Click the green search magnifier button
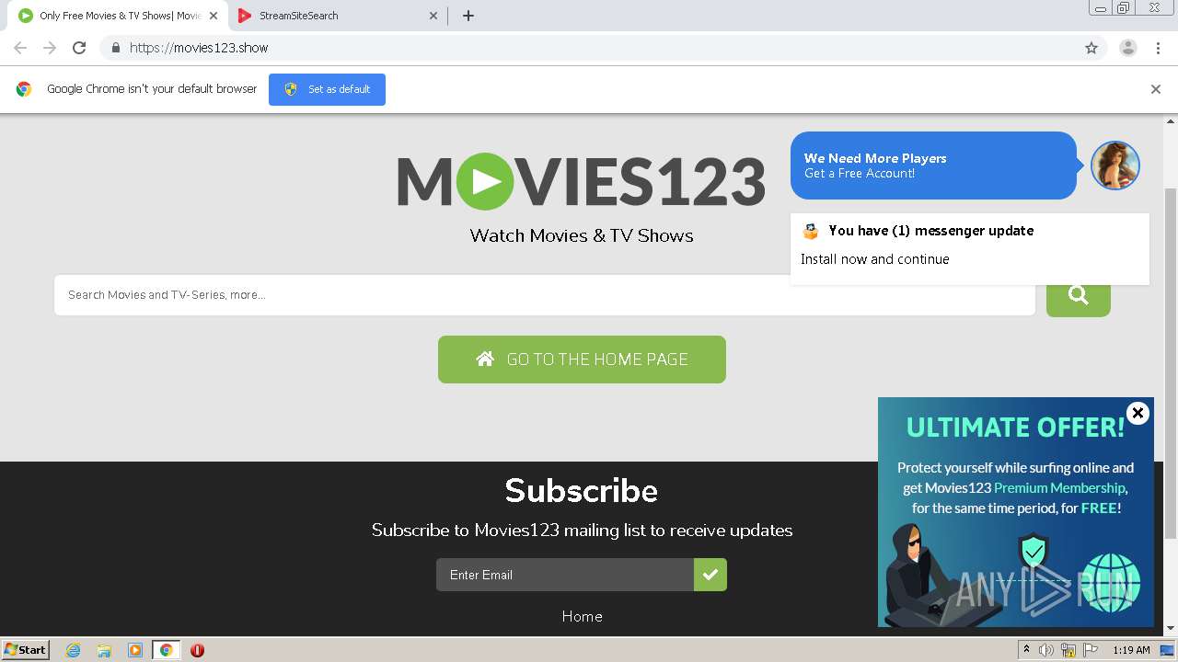This screenshot has height=662, width=1178. click(x=1079, y=295)
